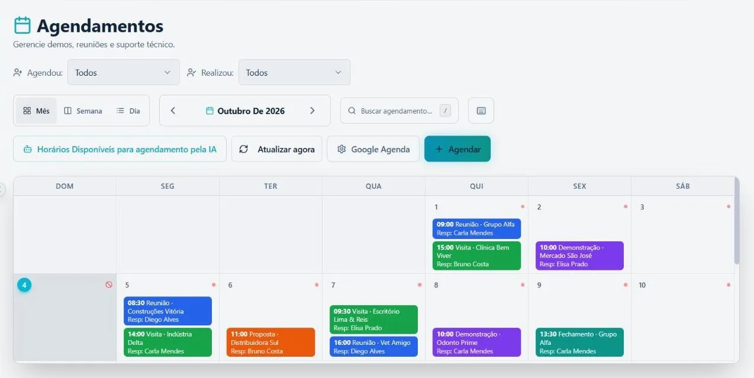Click the keyboard shortcuts icon button

point(481,111)
